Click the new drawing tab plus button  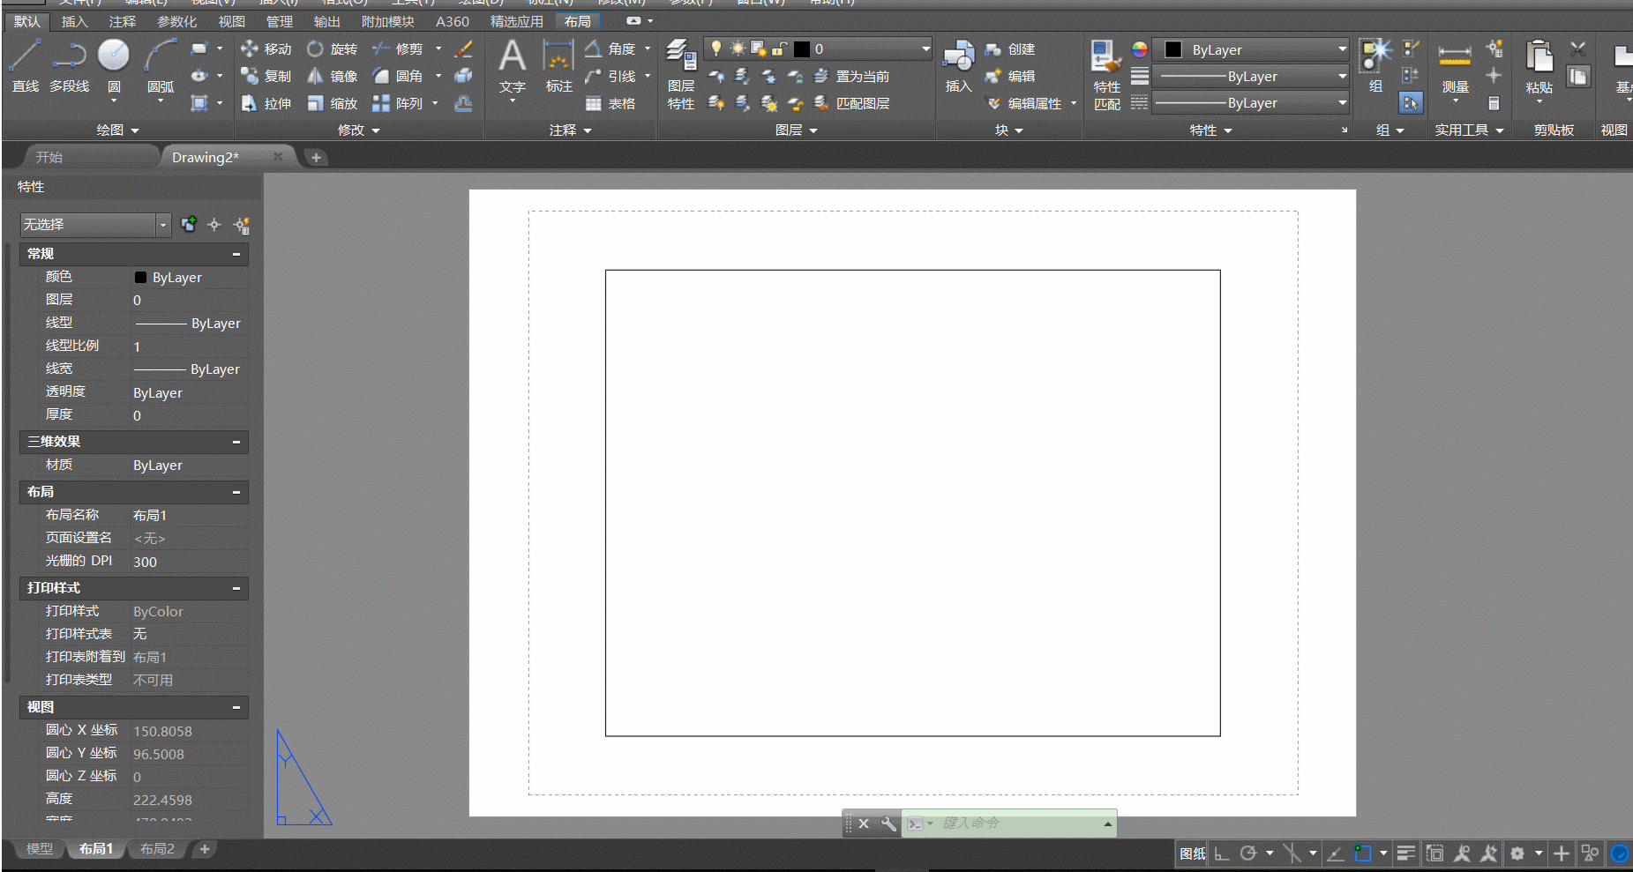pos(316,157)
